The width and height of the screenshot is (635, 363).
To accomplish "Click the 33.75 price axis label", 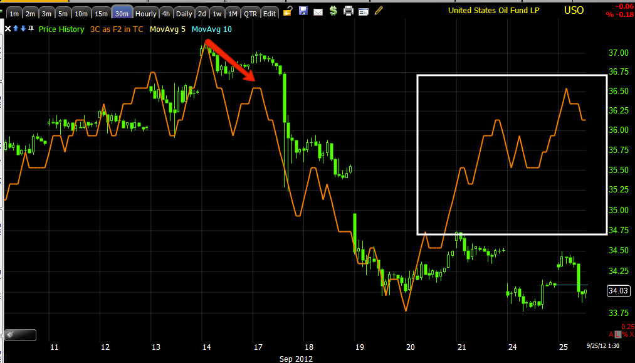I will click(619, 313).
